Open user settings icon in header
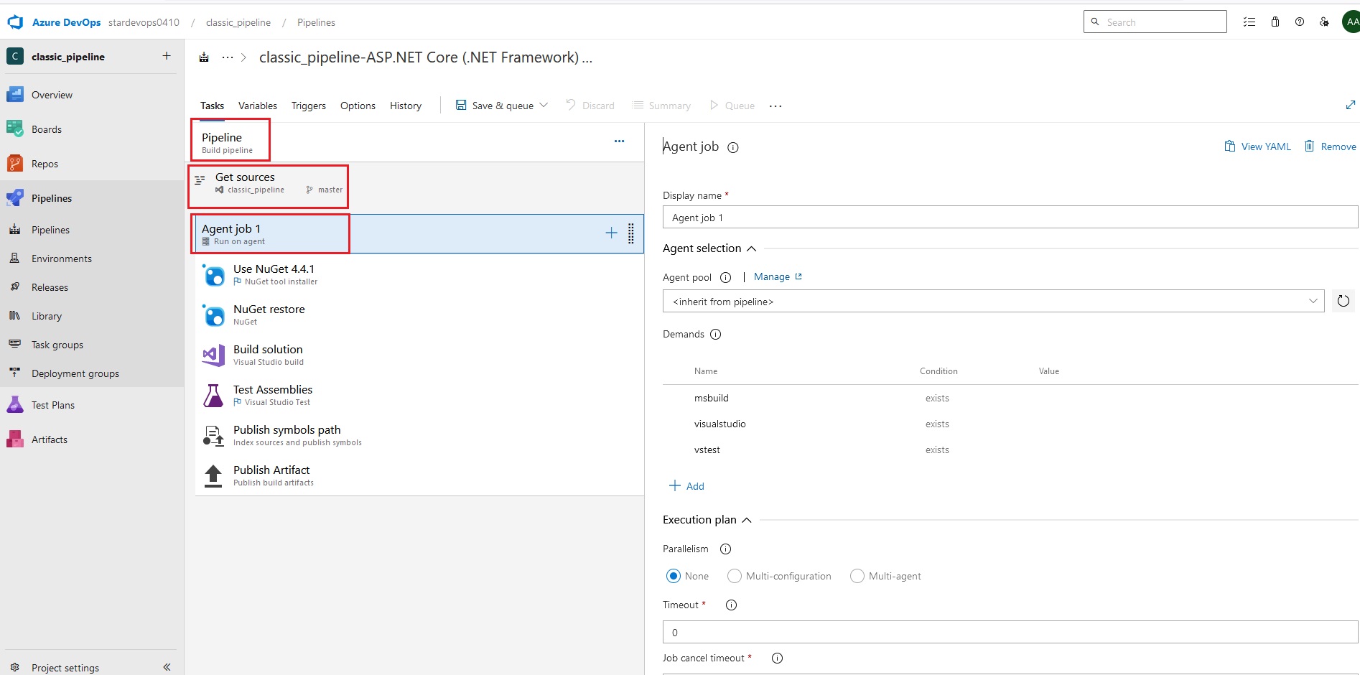 [1324, 22]
